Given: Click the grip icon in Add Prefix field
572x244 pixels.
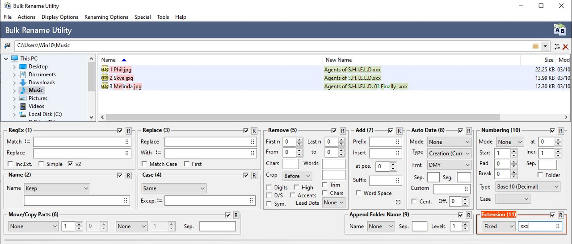Looking at the screenshot, I should (x=398, y=141).
